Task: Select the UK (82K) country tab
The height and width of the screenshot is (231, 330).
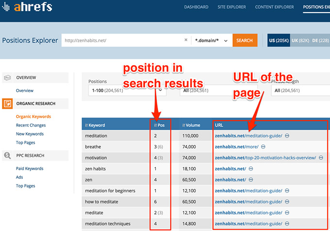Action: pyautogui.click(x=300, y=40)
